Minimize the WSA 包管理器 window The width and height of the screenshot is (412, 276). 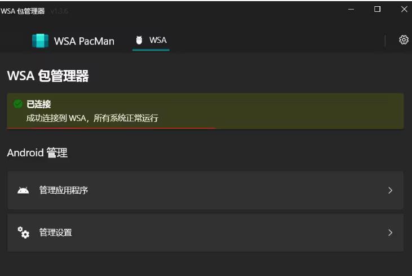(x=351, y=9)
